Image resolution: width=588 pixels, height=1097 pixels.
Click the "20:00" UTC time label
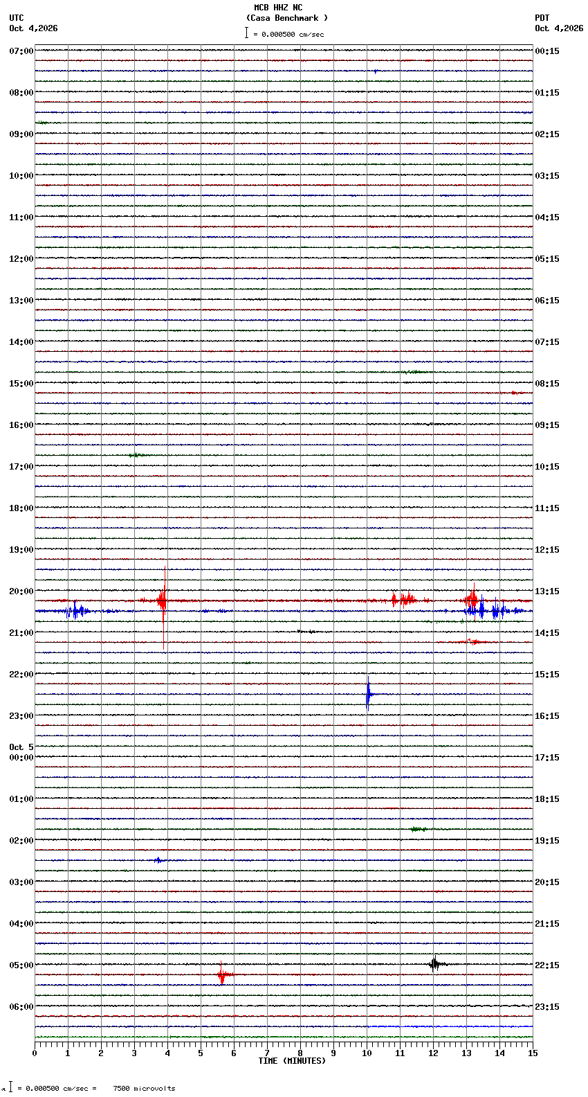[x=21, y=591]
